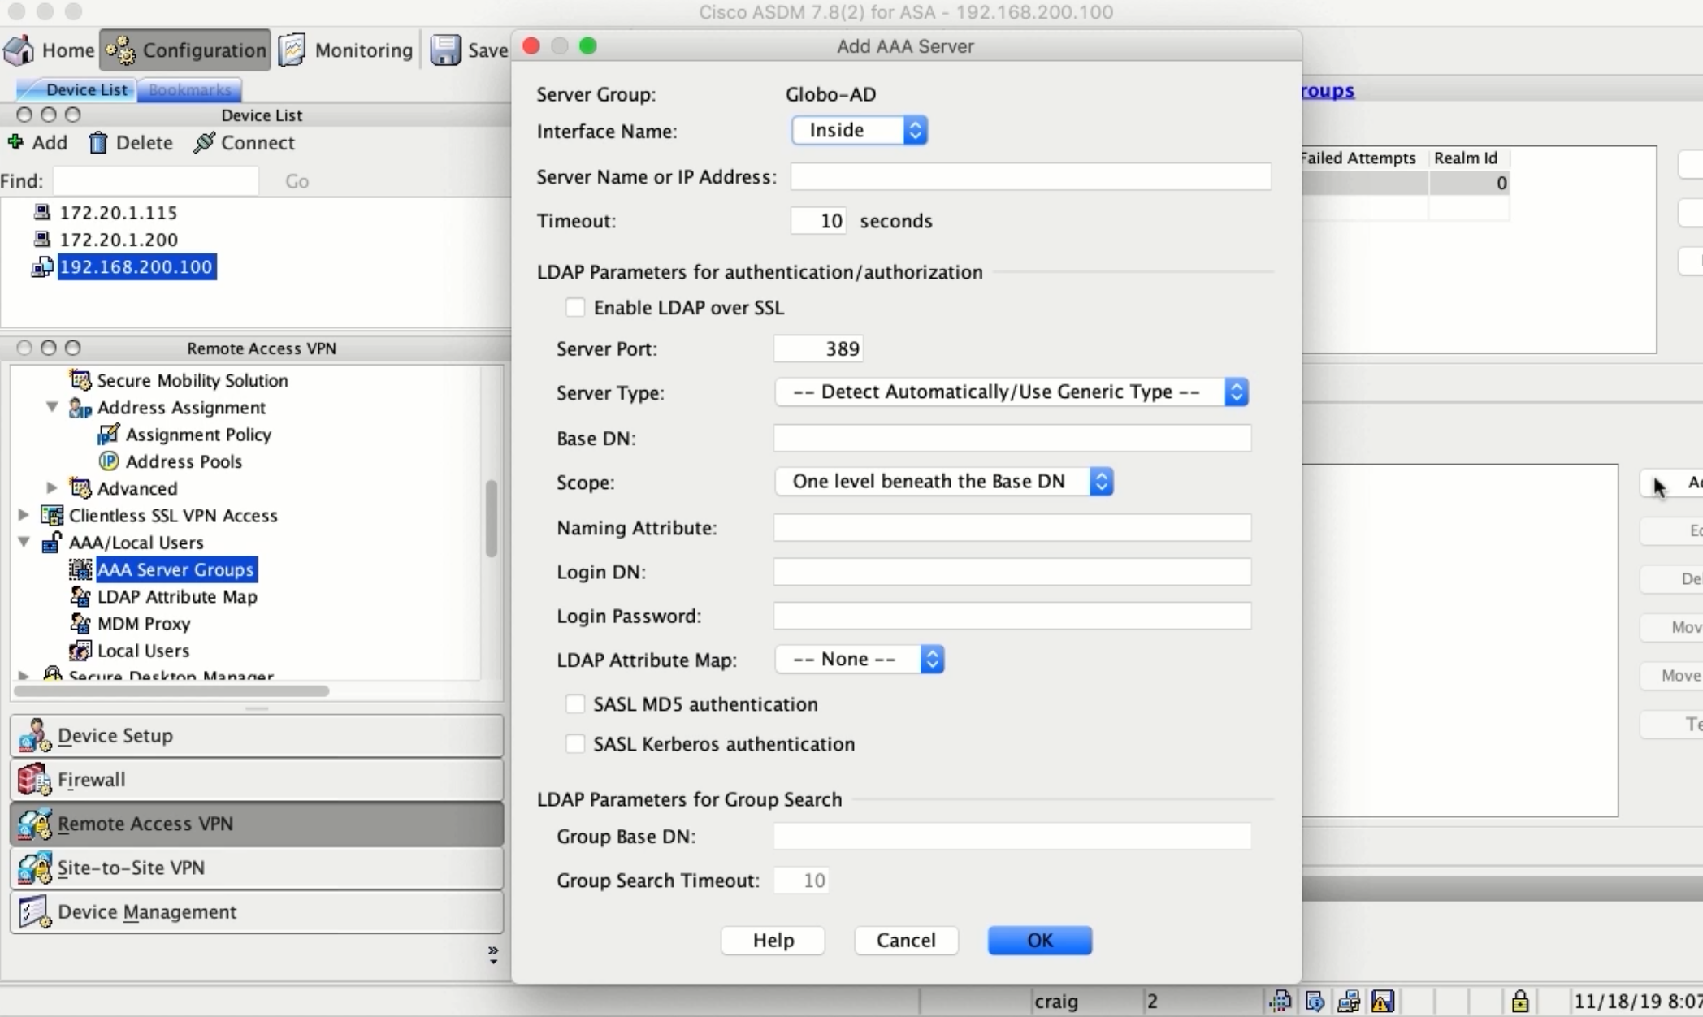Click the lock icon in status bar
This screenshot has width=1703, height=1017.
tap(1519, 1001)
